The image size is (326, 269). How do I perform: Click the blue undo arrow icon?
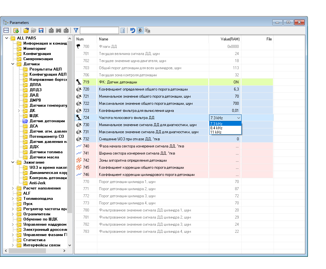(x=133, y=30)
